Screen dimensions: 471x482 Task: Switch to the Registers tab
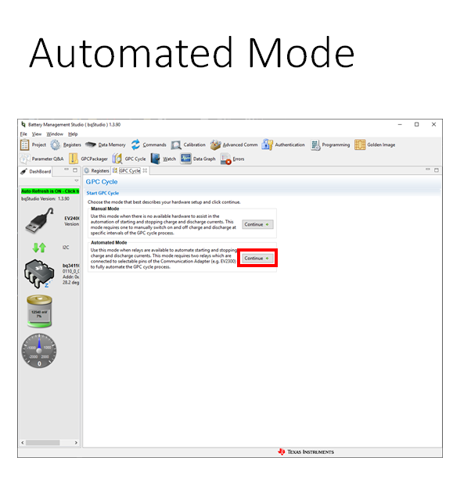[x=97, y=170]
